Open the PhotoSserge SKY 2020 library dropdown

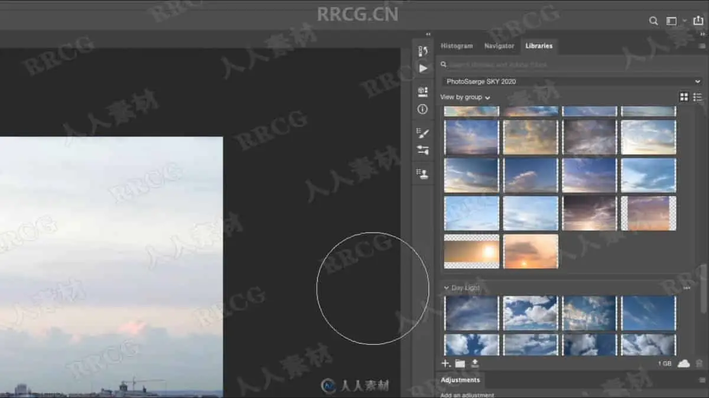[571, 81]
